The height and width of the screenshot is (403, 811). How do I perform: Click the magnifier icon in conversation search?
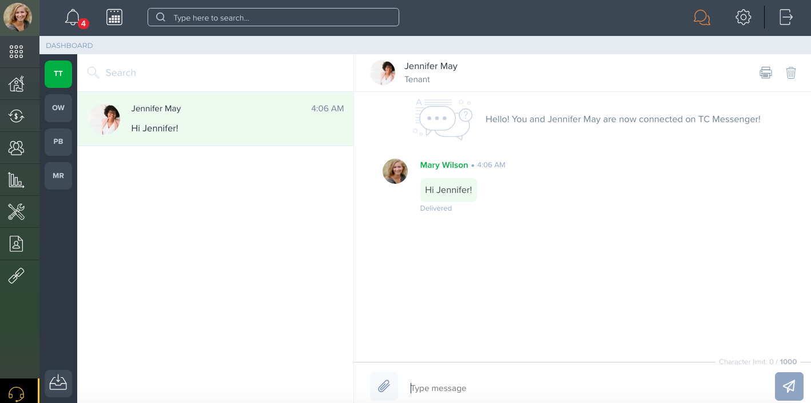click(93, 72)
